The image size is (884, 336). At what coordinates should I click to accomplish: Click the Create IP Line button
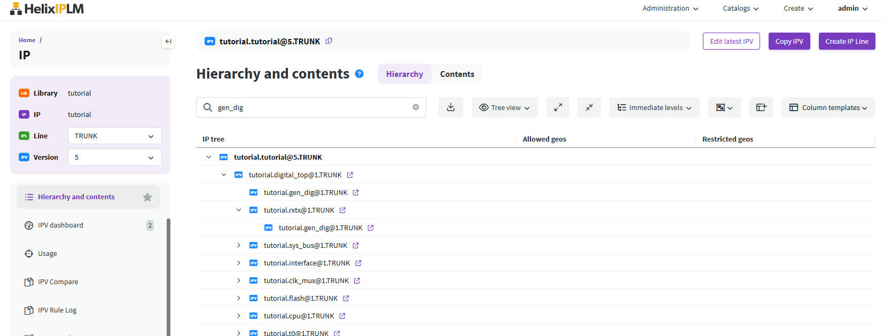pos(847,41)
